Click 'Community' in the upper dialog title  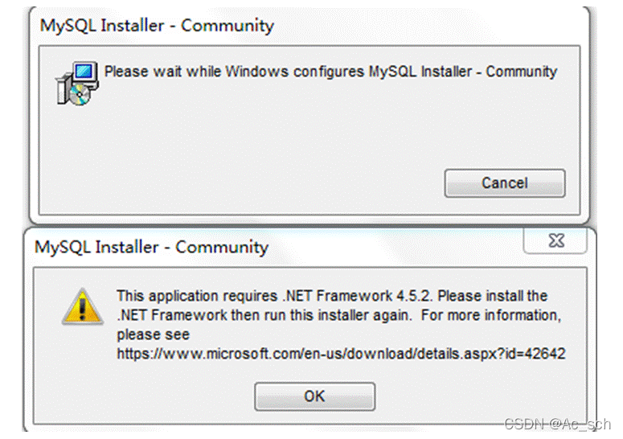pyautogui.click(x=227, y=26)
